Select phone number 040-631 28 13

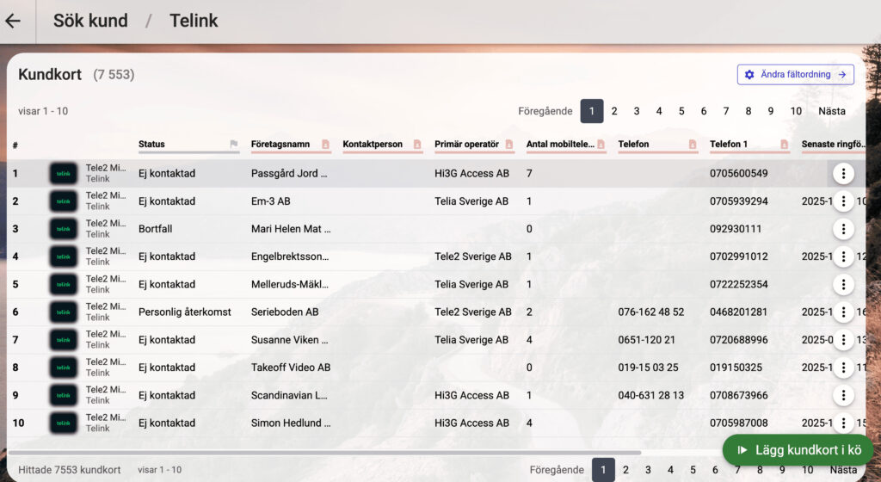click(651, 395)
